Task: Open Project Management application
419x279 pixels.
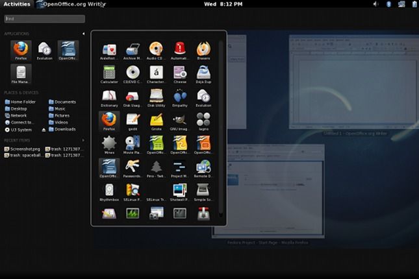Action: point(179,169)
